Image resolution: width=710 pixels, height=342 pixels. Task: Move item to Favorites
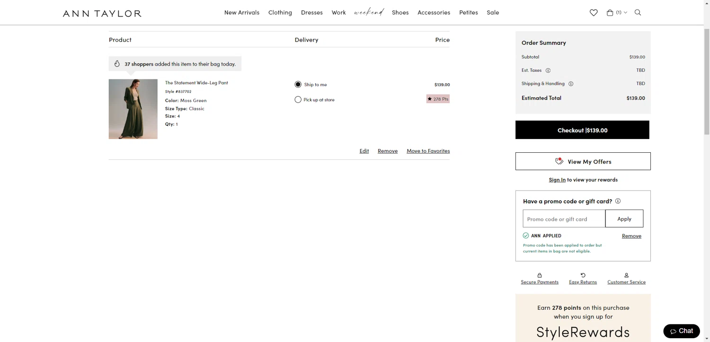coord(428,151)
